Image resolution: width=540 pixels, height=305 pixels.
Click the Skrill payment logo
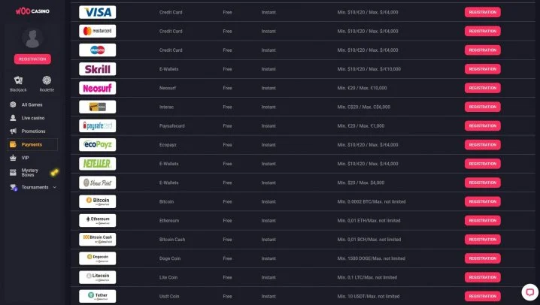pyautogui.click(x=97, y=69)
